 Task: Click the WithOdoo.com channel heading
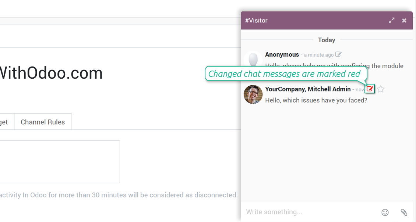coord(51,73)
